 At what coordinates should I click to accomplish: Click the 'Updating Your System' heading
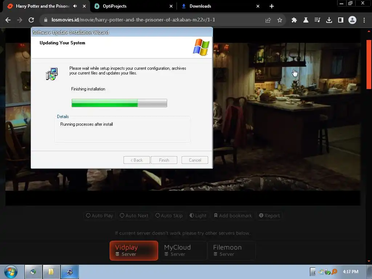62,43
